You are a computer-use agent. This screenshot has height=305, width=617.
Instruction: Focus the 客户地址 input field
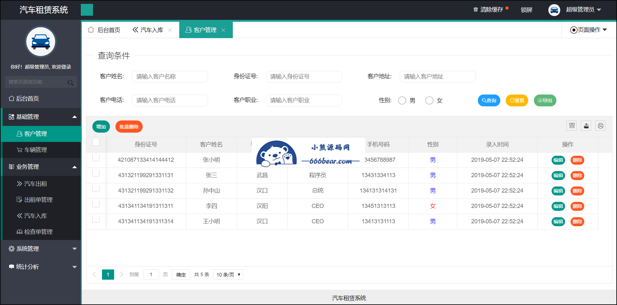437,77
